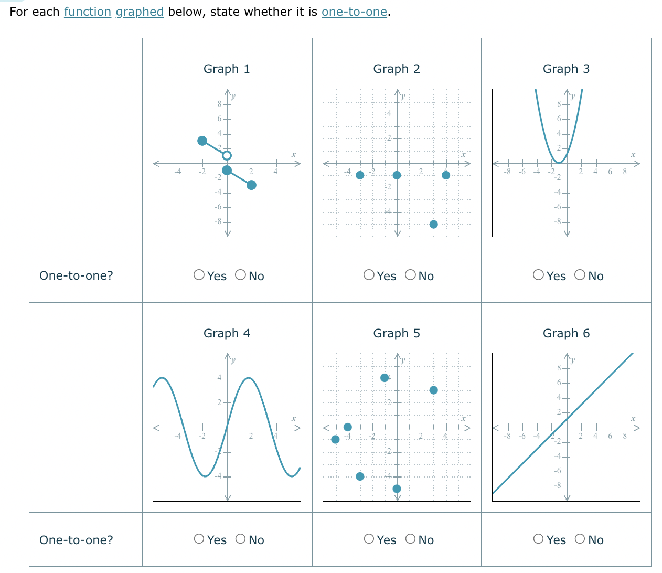Select Yes radio button for Graph 2
Image resolution: width=662 pixels, height=573 pixels.
tap(368, 275)
